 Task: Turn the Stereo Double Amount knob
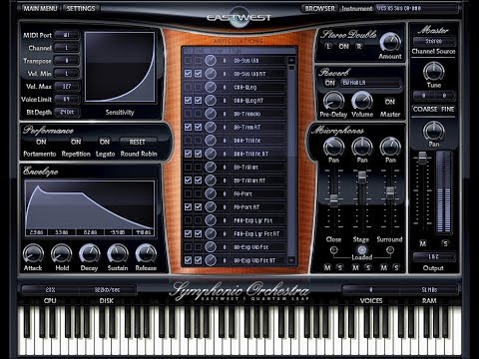(390, 43)
